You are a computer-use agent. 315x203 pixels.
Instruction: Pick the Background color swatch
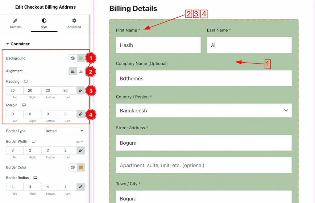pyautogui.click(x=81, y=58)
